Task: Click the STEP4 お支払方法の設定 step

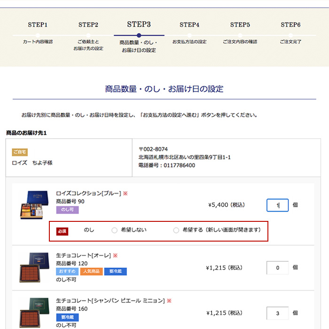Action: click(x=189, y=33)
